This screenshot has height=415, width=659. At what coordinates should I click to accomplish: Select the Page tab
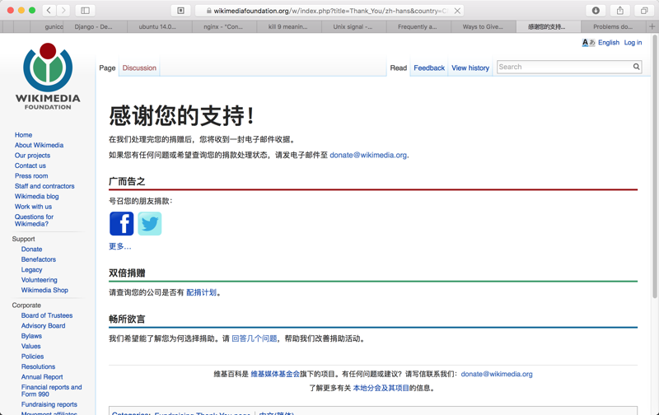pos(107,68)
